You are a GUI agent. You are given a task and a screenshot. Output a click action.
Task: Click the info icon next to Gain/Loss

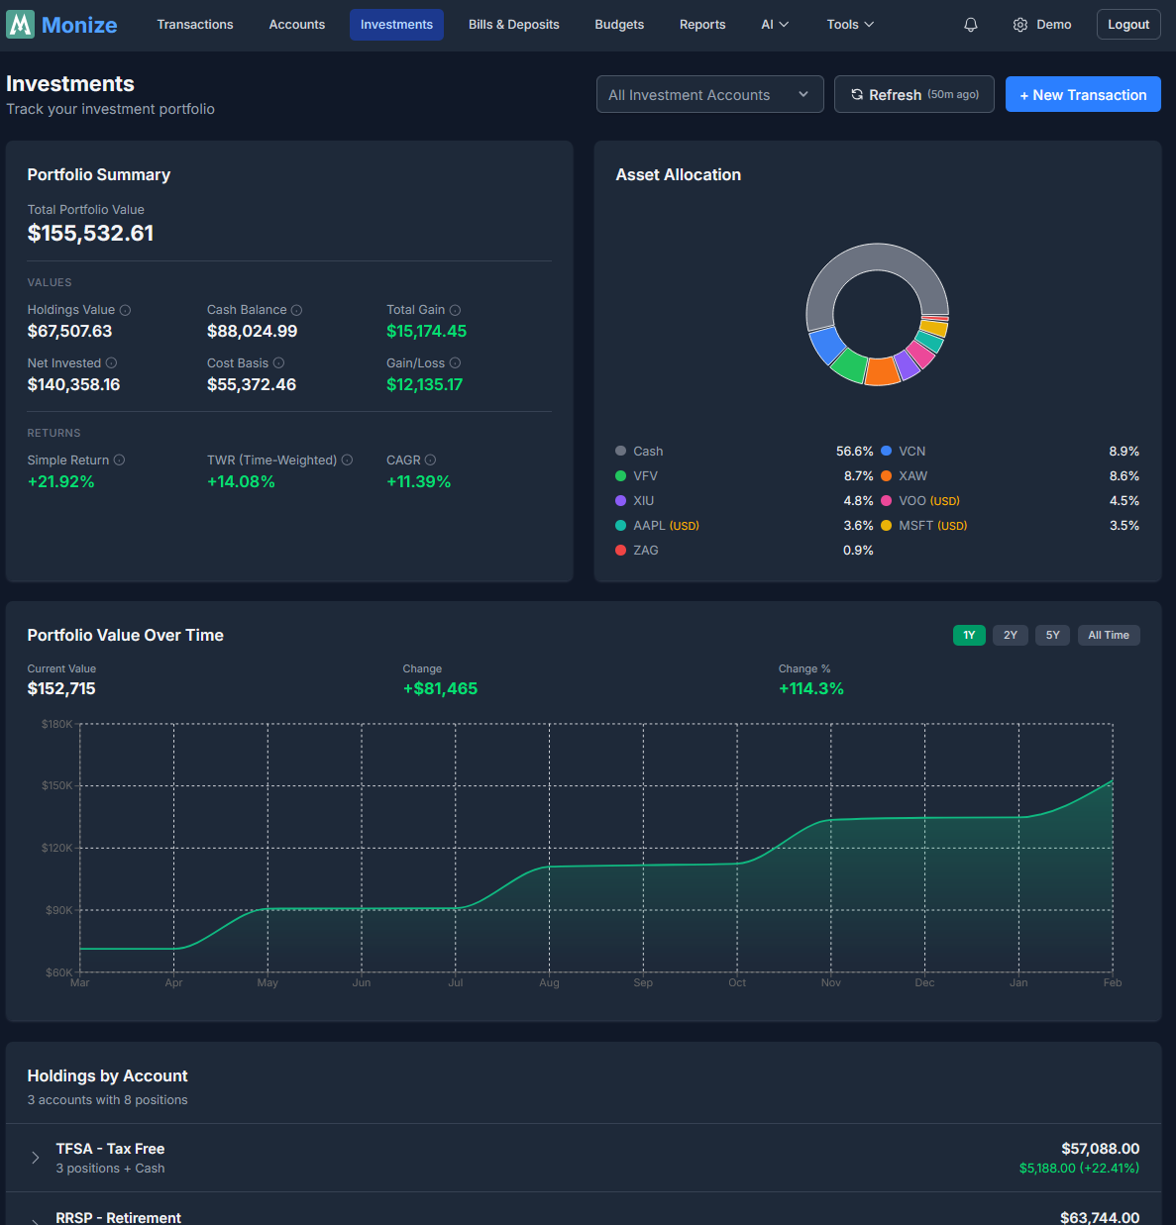click(455, 362)
